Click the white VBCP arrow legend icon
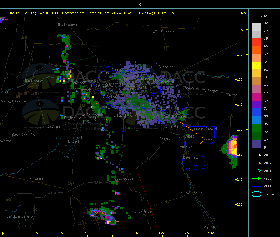280x237 pixels. (256, 155)
